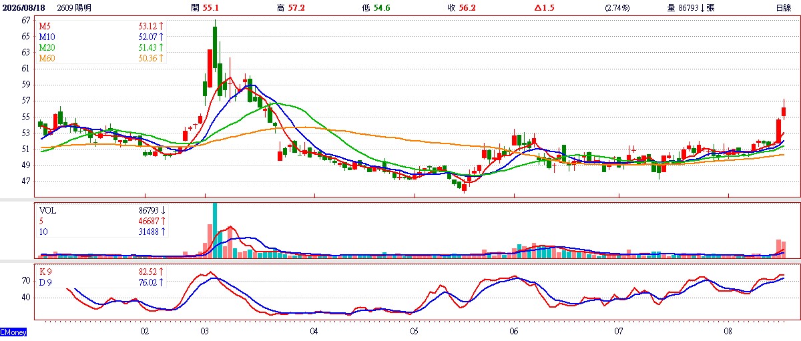The image size is (801, 341).
Task: Click the 08 month marker on the axis
Action: click(729, 330)
